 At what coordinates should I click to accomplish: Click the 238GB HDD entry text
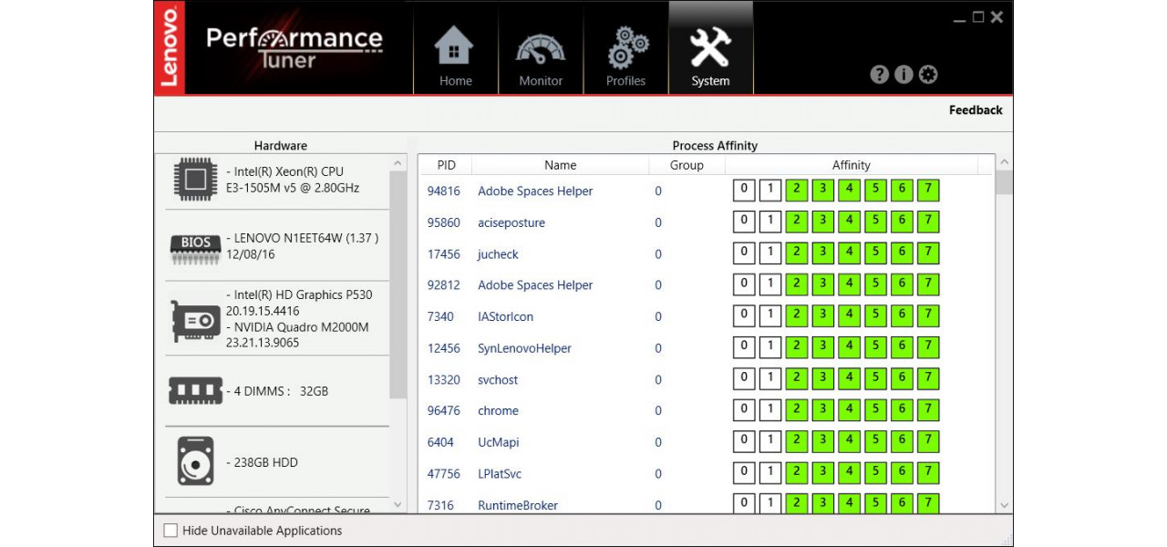click(262, 462)
